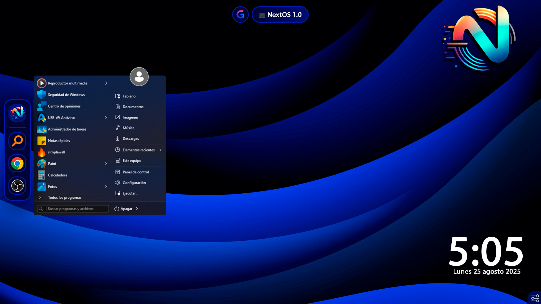Select Configuración in the start menu
Screen dimensions: 541x304
(x=134, y=183)
